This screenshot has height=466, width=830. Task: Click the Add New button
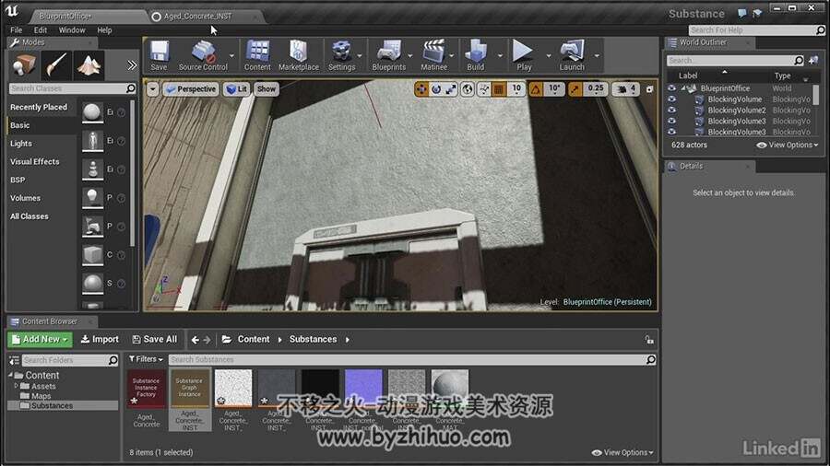[40, 339]
